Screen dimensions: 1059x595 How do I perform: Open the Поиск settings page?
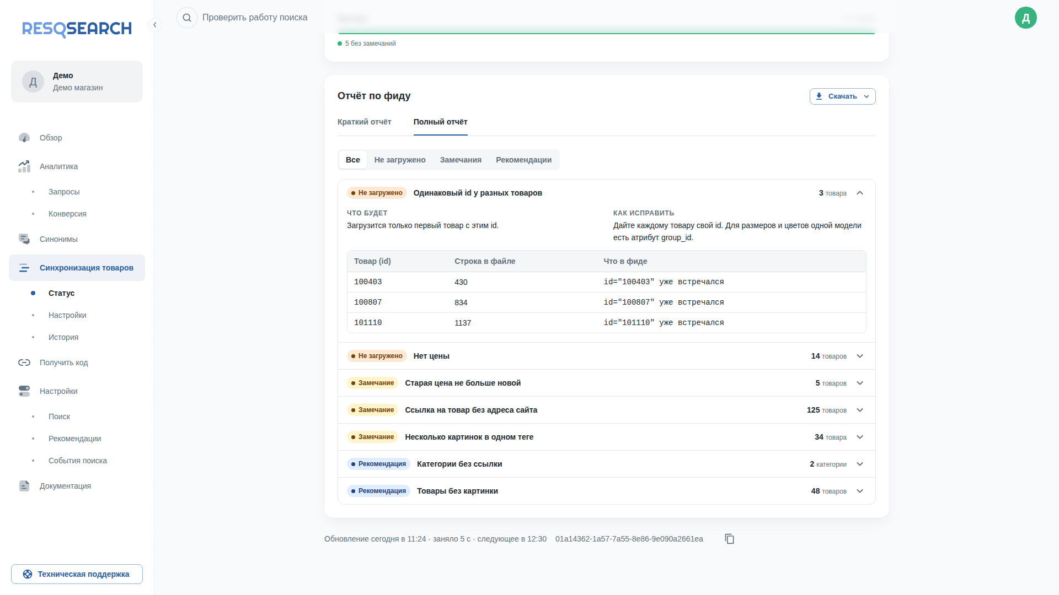tap(59, 416)
